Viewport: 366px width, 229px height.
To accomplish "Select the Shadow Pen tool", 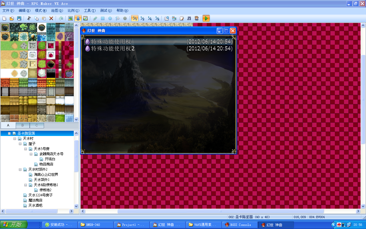I will 125,18.
